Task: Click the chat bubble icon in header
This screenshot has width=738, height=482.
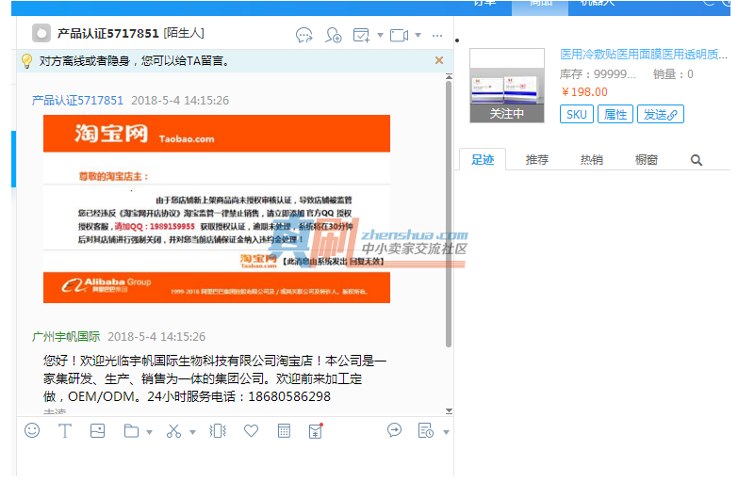Action: 304,35
